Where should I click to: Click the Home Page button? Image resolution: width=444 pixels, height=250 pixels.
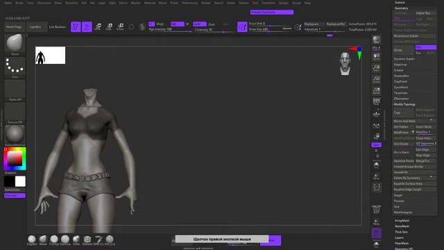point(14,27)
